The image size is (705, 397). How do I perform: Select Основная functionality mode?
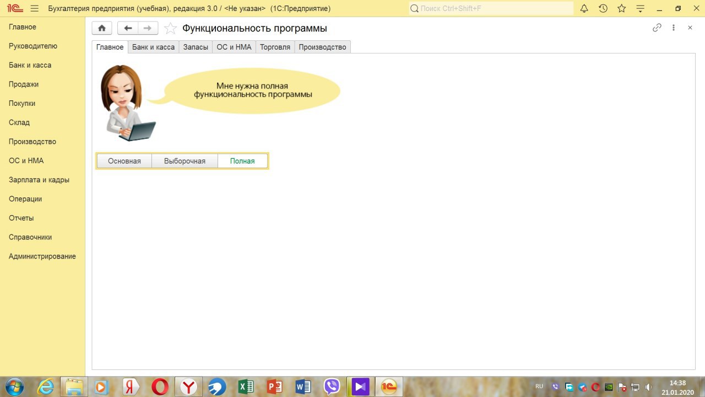coord(124,161)
